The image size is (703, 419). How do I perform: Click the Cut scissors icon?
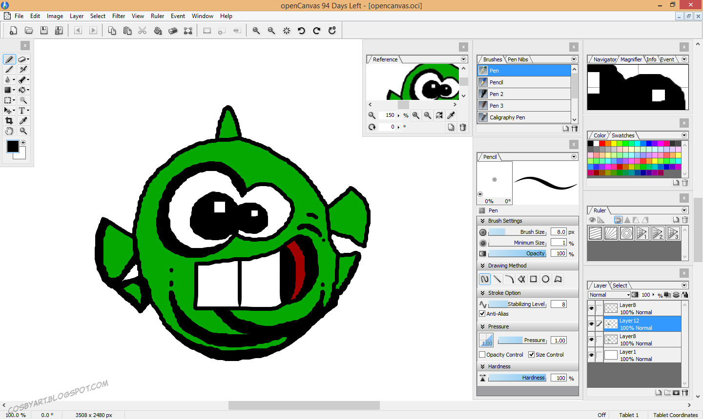click(x=142, y=31)
